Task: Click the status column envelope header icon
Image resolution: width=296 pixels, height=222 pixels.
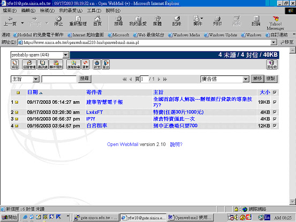Action: (18, 93)
